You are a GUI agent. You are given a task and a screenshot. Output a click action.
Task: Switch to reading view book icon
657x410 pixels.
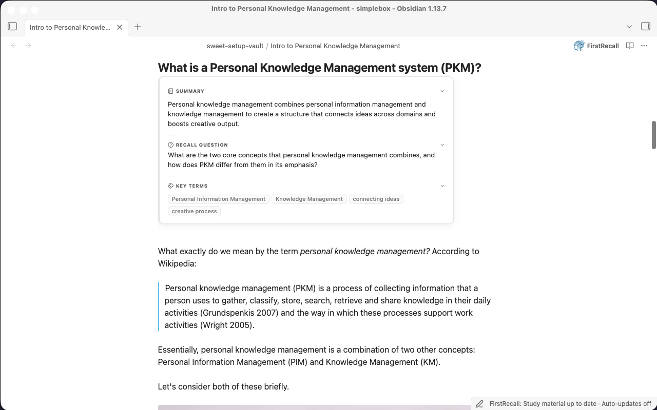point(630,46)
